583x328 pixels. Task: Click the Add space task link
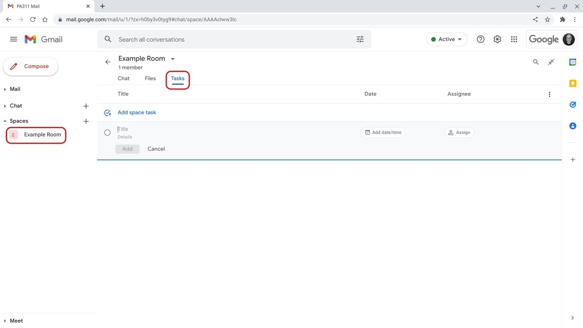pyautogui.click(x=136, y=112)
